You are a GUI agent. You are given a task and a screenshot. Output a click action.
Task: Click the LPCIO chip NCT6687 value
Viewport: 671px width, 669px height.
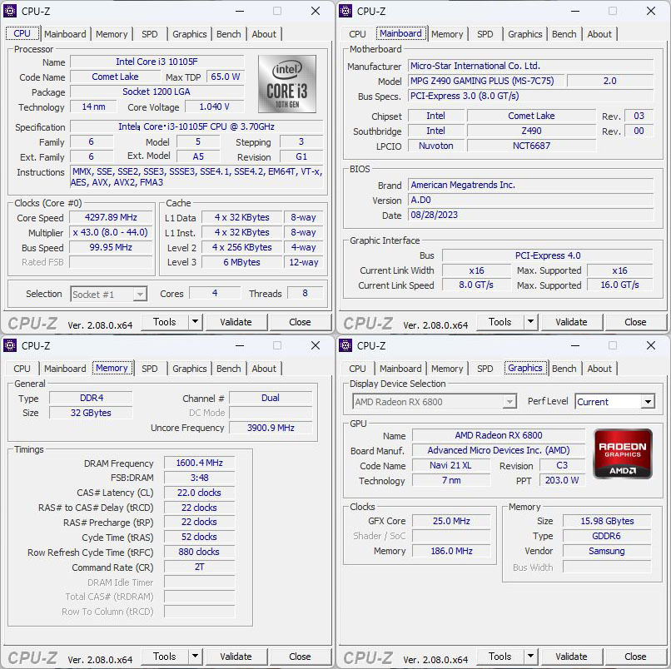[531, 146]
